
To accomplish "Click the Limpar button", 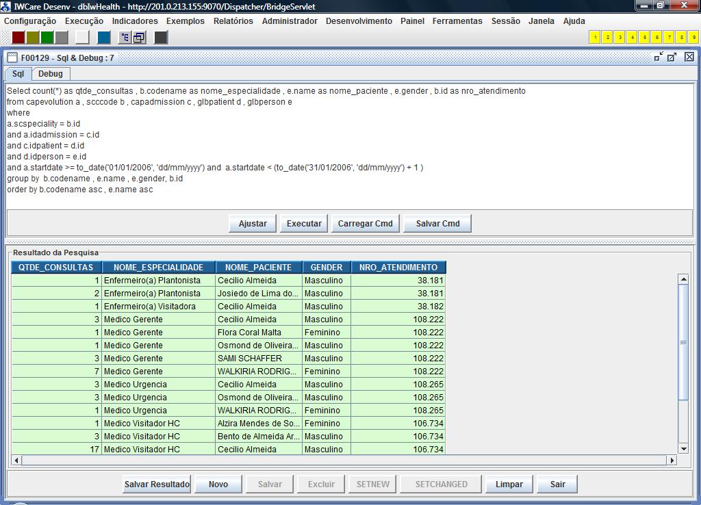I will (x=509, y=484).
